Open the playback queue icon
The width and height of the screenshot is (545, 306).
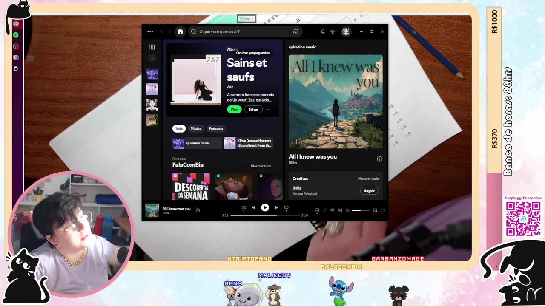(x=332, y=210)
